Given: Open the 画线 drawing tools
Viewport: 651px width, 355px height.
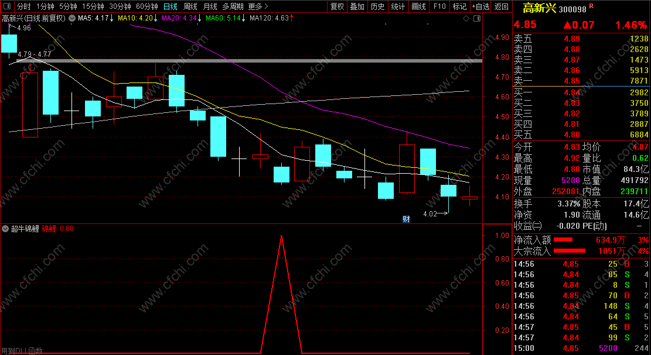Looking at the screenshot, I should pos(418,6).
